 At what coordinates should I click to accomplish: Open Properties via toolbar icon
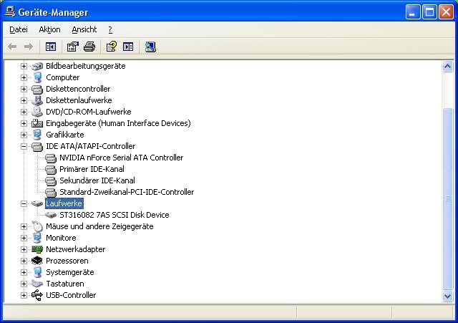73,47
